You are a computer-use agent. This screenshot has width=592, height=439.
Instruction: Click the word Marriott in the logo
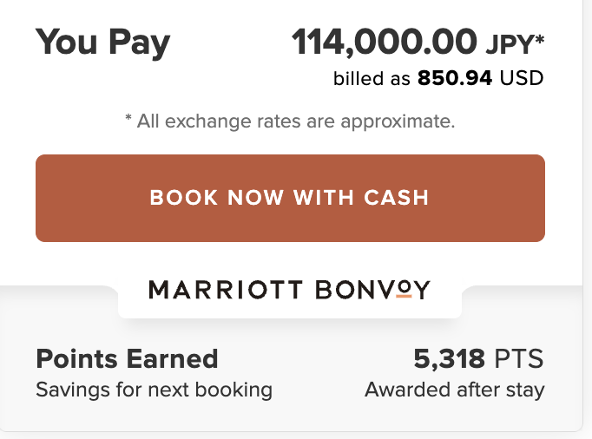[224, 290]
